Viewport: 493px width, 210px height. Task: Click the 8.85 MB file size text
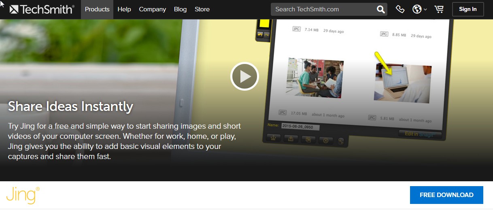pos(399,35)
